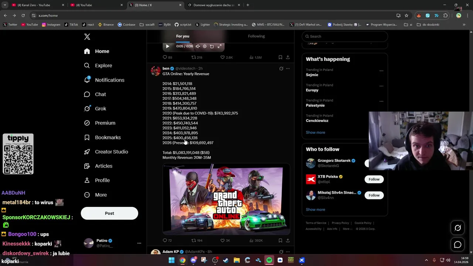Open Binance bookmark
473x266 pixels.
pyautogui.click(x=106, y=25)
